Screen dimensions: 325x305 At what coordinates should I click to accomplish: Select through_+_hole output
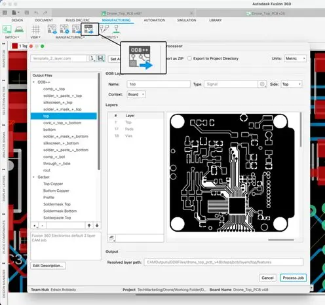[x=57, y=164]
